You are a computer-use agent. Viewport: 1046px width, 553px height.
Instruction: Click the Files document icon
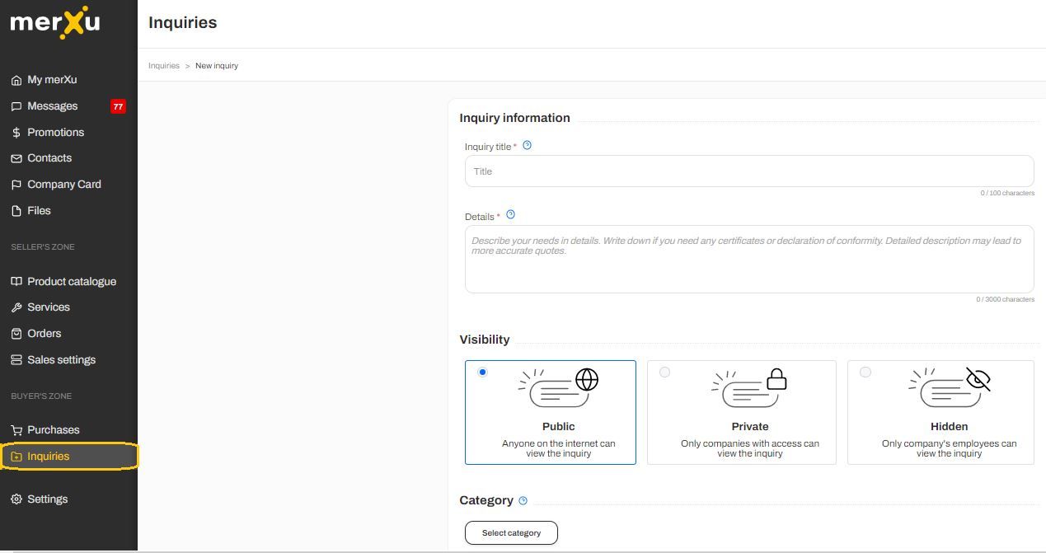coord(16,211)
